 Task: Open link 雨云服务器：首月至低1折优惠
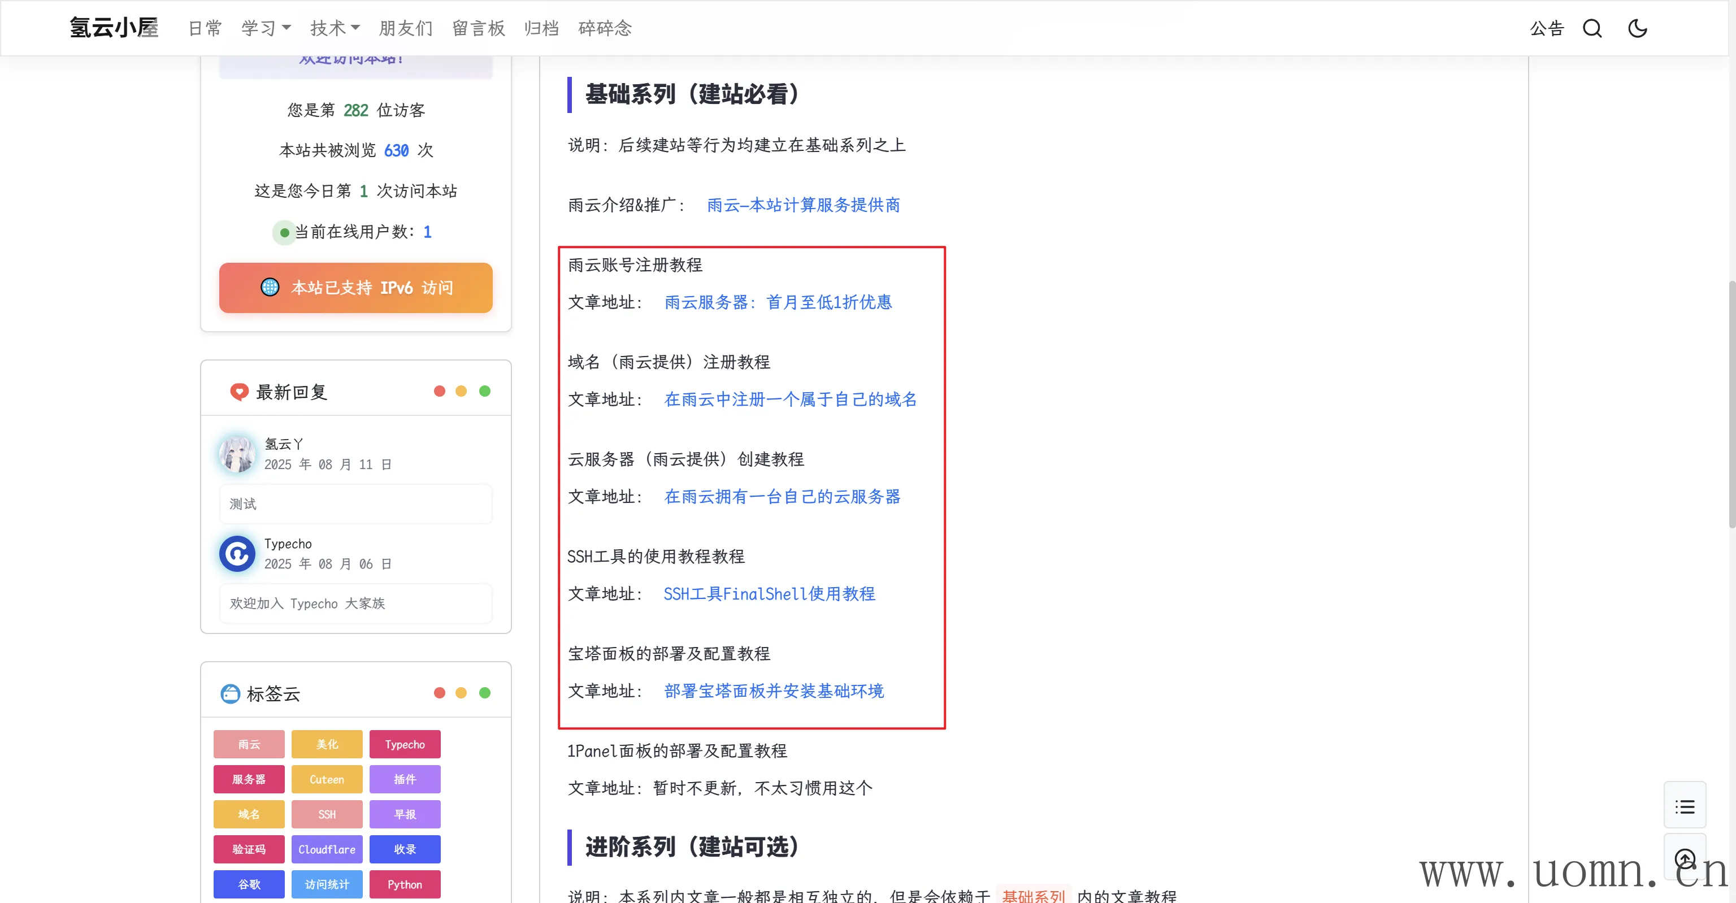click(778, 302)
